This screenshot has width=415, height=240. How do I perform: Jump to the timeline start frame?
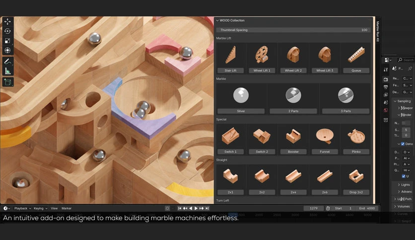click(x=180, y=208)
